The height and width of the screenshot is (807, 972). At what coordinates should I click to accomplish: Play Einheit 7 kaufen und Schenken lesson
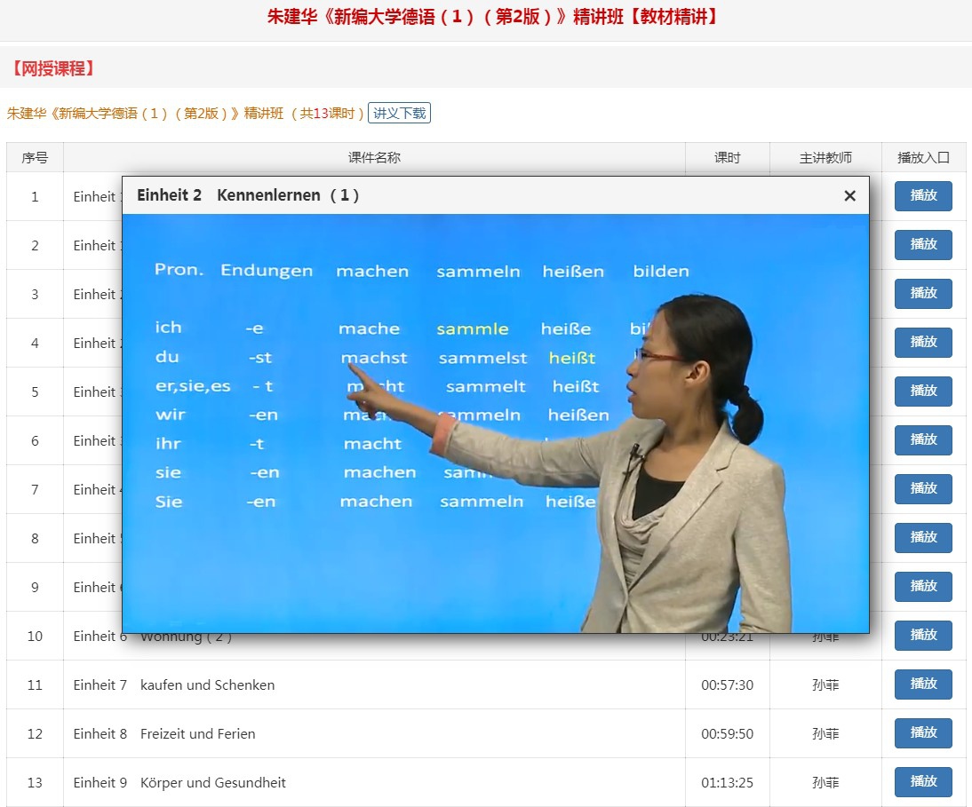(x=923, y=684)
